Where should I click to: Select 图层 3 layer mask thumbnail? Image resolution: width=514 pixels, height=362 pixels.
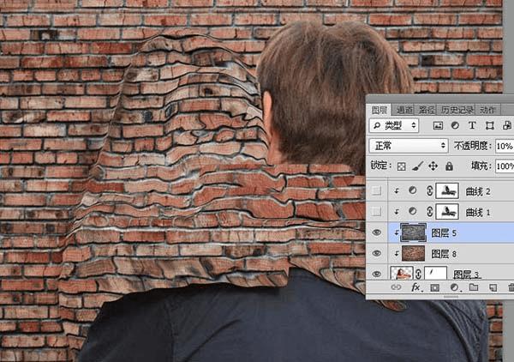(x=435, y=274)
